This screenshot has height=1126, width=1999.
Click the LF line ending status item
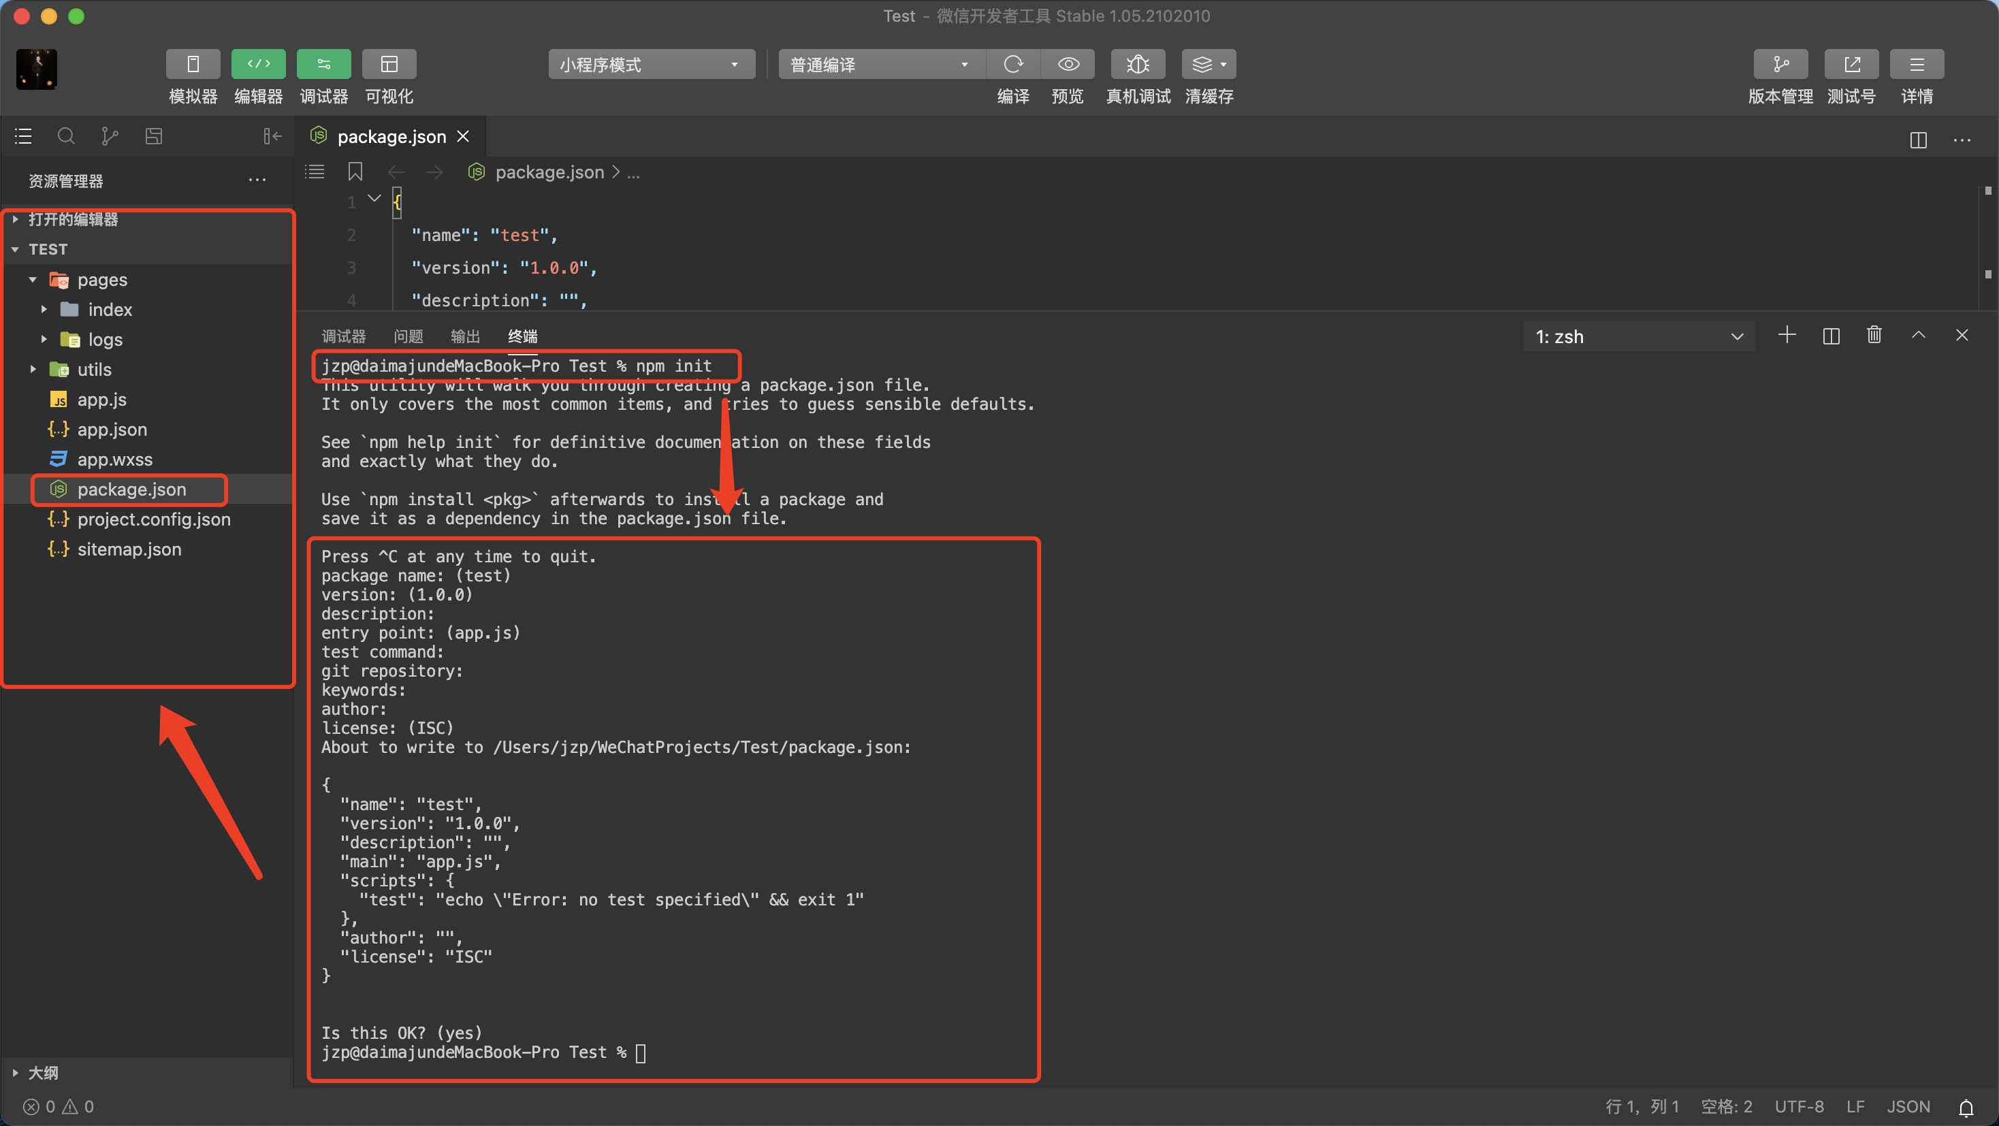coord(1855,1107)
